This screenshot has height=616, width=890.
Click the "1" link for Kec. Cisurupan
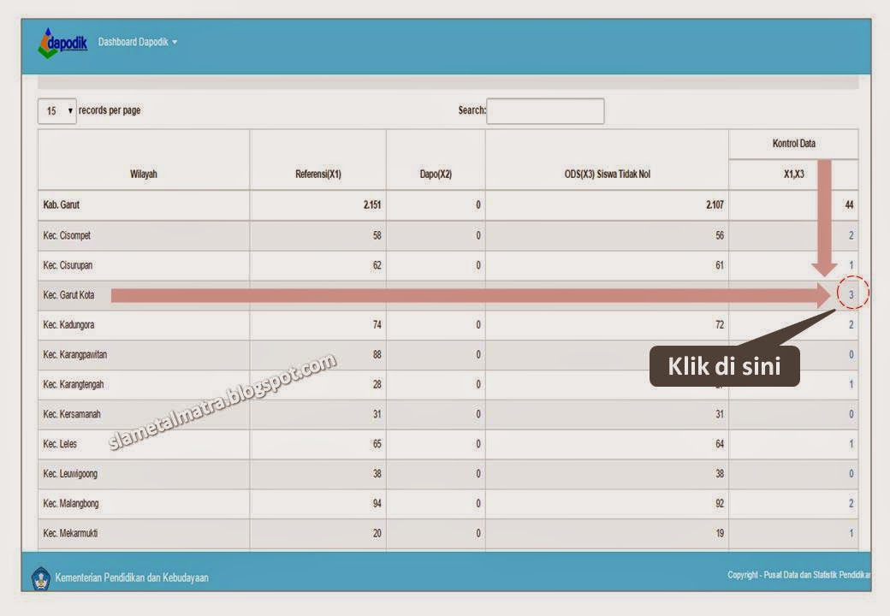(851, 264)
